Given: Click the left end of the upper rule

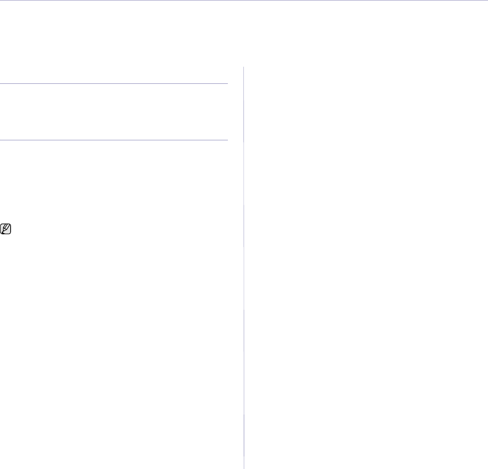Looking at the screenshot, I should [2, 83].
